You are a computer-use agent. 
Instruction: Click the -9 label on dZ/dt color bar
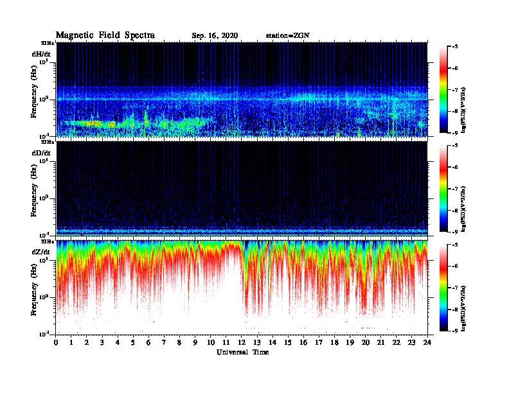[455, 331]
